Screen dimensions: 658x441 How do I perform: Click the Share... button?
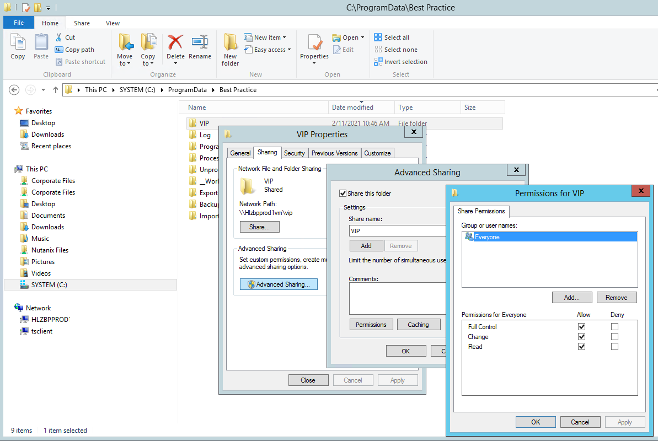point(259,227)
